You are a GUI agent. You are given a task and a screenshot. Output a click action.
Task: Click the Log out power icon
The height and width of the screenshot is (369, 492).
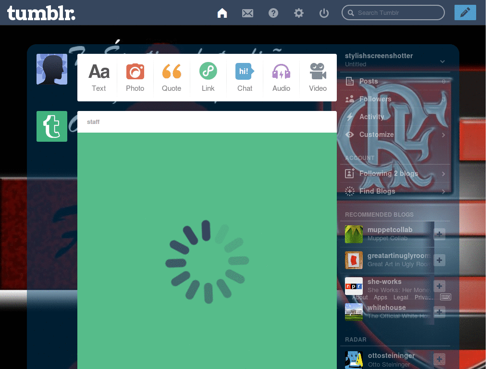coord(324,13)
